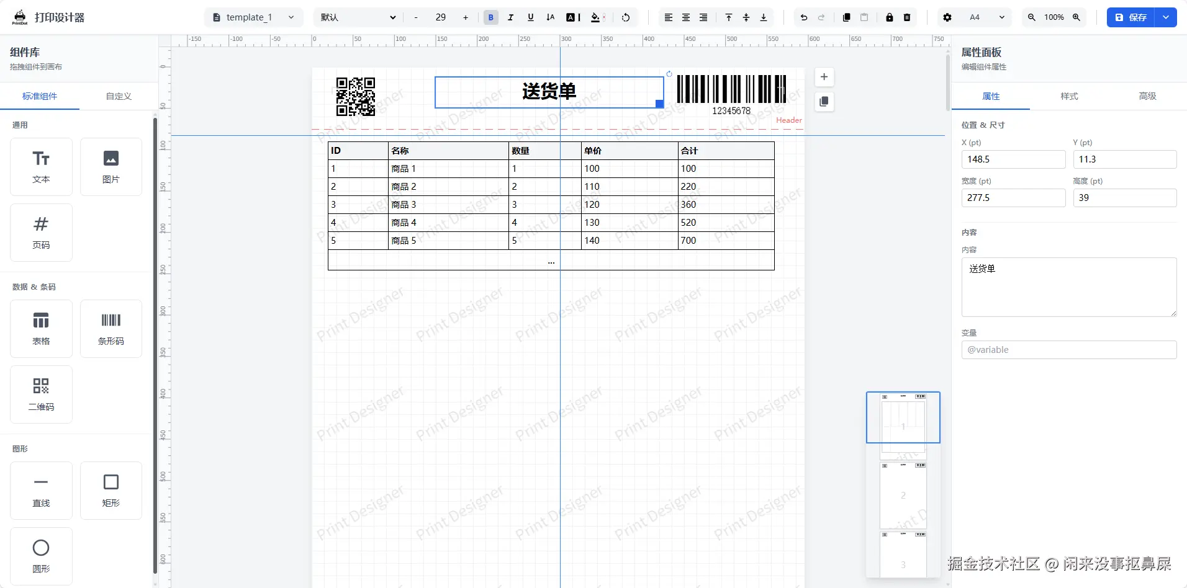Switch to 标准组件 tab
The height and width of the screenshot is (588, 1187).
[x=40, y=96]
